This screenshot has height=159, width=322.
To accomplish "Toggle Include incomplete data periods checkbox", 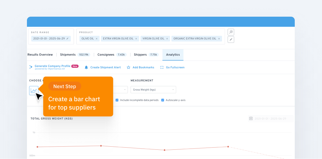I will (117, 100).
